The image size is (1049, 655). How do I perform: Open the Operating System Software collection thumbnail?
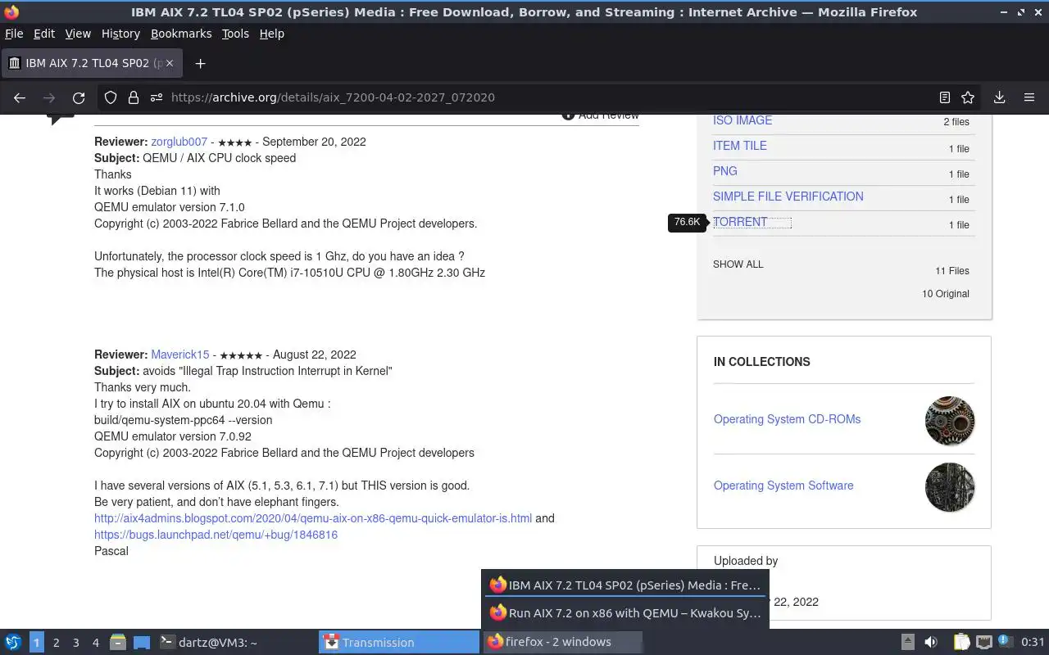[x=950, y=487]
